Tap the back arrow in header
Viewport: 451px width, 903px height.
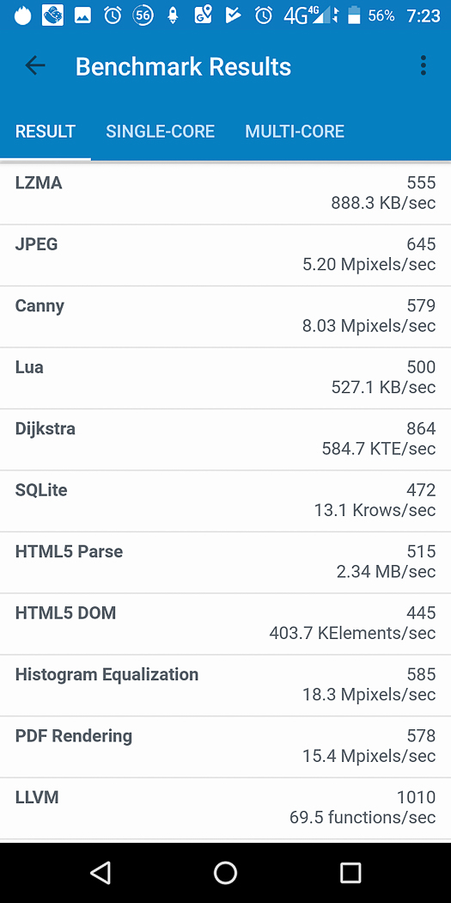click(35, 66)
